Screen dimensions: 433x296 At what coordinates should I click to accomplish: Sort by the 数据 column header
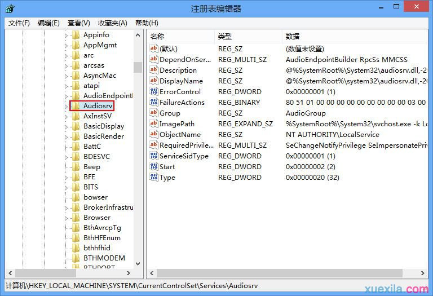[x=355, y=37]
